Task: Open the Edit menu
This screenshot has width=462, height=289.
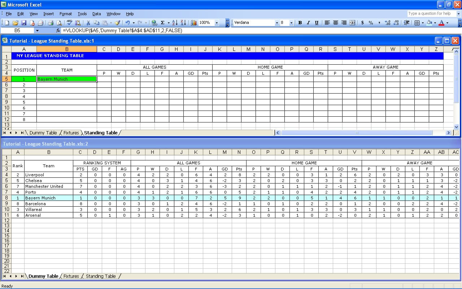Action: point(21,14)
